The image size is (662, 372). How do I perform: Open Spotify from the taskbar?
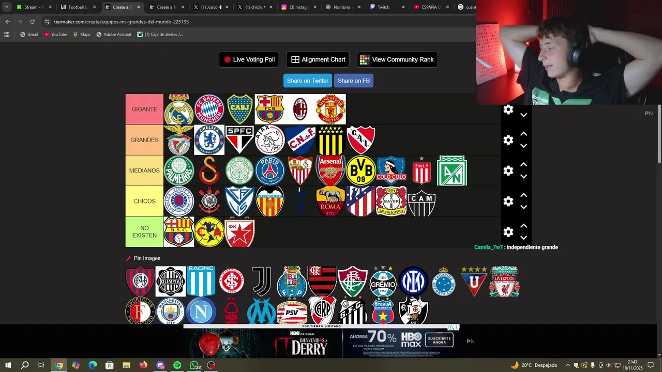[177, 365]
